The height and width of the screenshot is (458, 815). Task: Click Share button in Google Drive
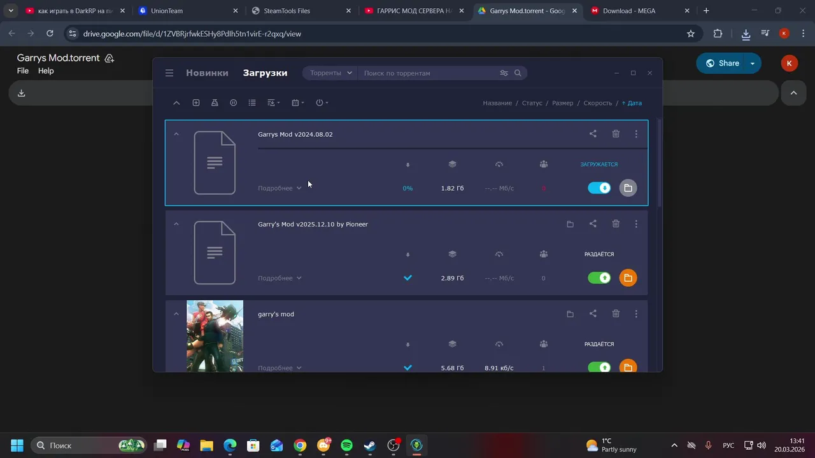721,63
